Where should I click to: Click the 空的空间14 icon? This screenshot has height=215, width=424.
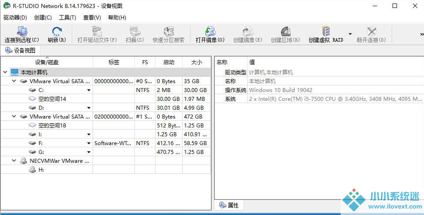coord(32,99)
